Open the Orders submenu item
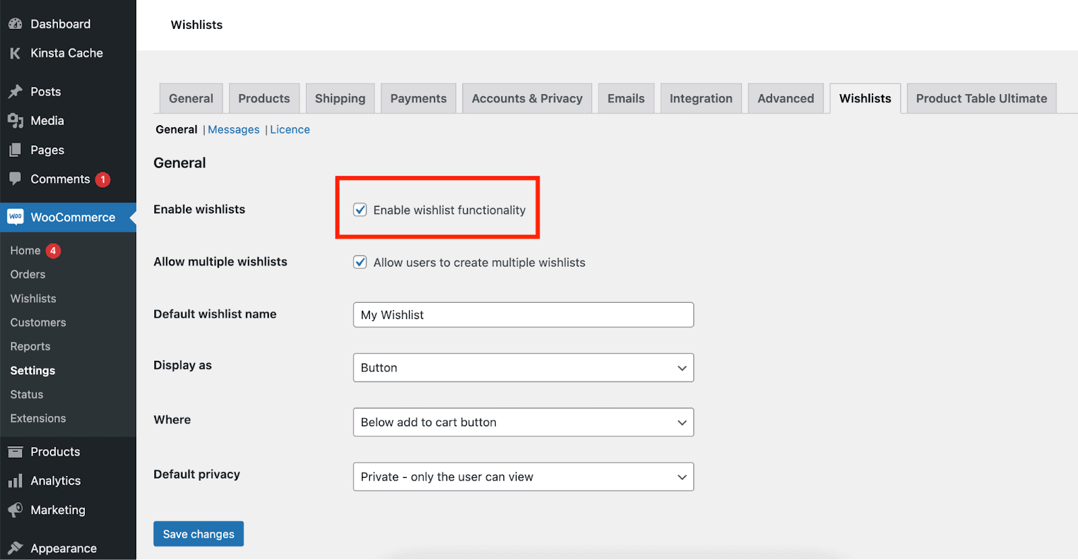This screenshot has width=1078, height=560. click(x=28, y=275)
